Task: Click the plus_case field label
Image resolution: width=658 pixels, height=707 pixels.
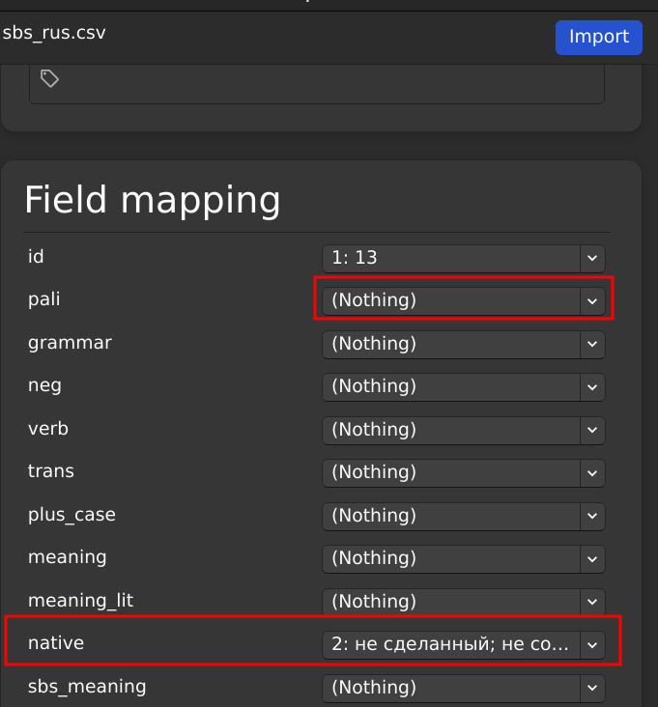Action: (72, 515)
